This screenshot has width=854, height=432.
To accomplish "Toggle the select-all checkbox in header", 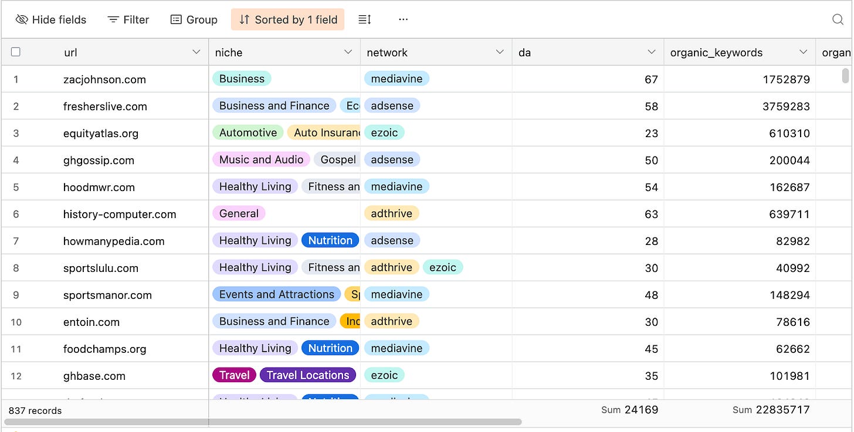I will tap(16, 52).
